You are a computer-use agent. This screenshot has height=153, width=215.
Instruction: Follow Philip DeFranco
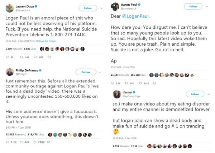(x=86, y=72)
